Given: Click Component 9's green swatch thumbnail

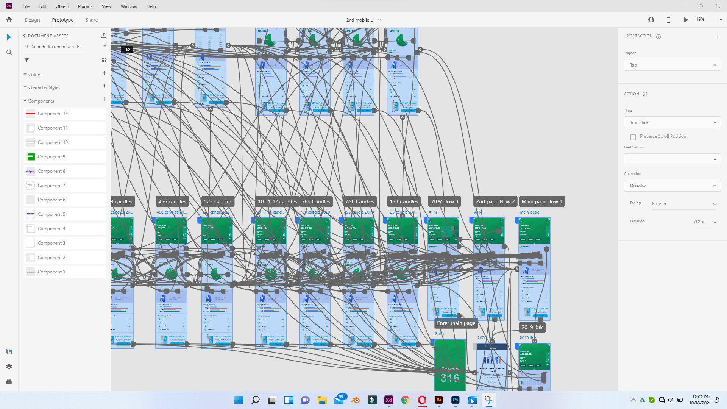Looking at the screenshot, I should point(30,156).
